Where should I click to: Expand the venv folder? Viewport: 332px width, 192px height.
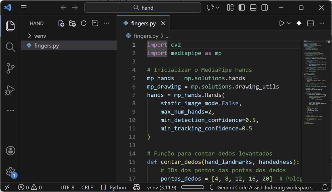(x=69, y=36)
